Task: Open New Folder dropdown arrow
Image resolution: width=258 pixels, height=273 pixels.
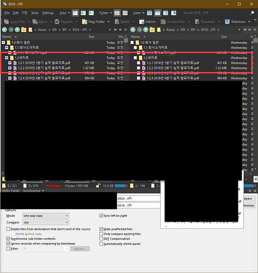Action: tap(108, 22)
